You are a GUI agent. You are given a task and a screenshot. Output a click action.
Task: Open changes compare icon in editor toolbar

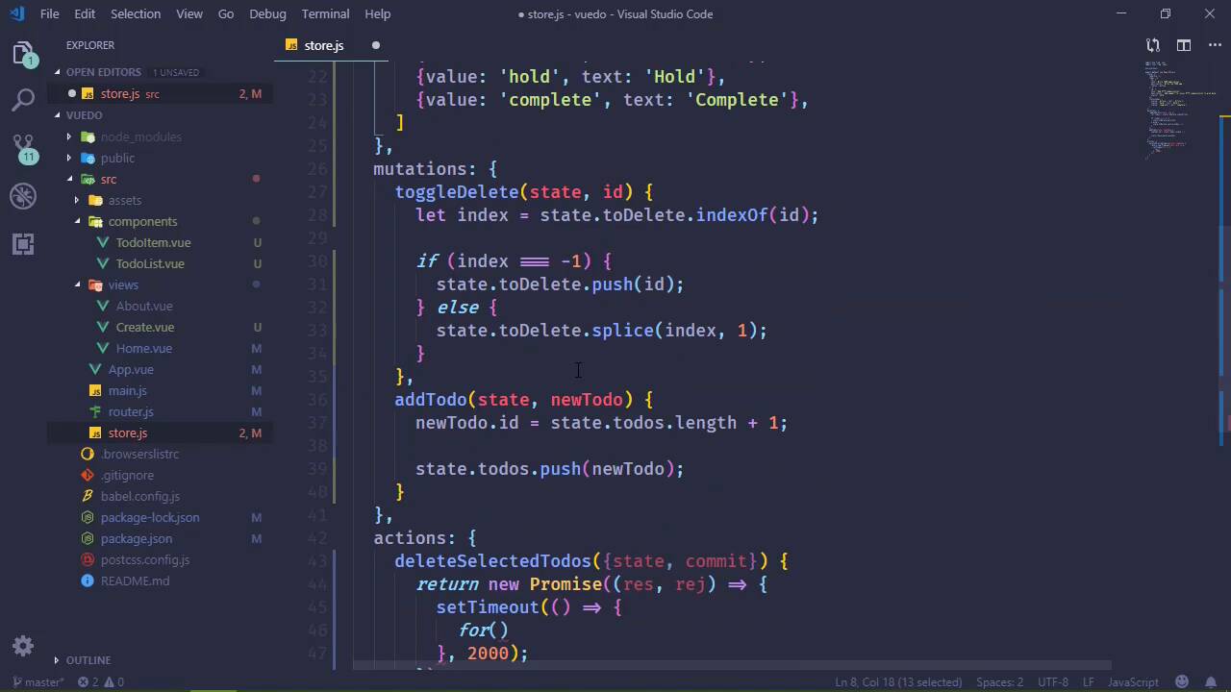(x=1153, y=45)
